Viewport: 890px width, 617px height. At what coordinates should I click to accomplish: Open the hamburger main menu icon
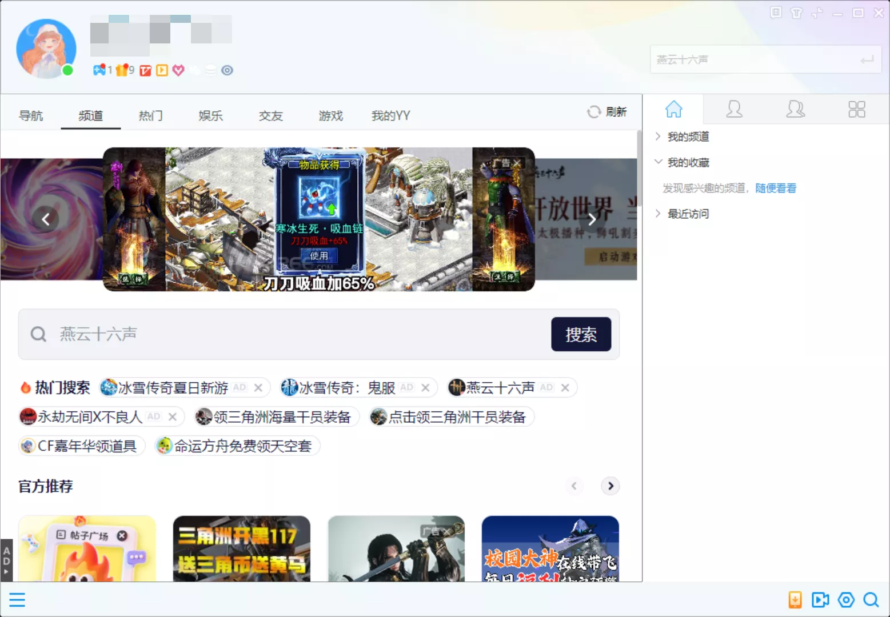(x=17, y=600)
